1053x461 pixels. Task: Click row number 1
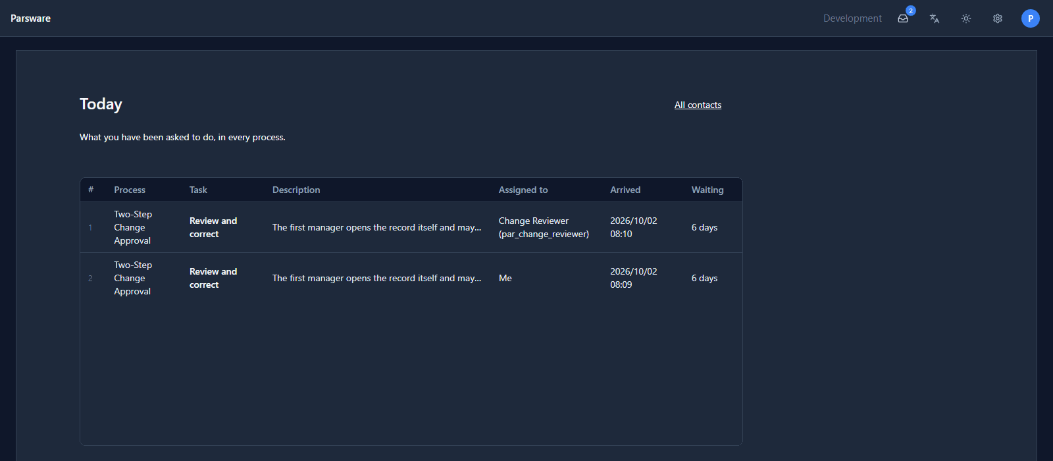click(x=90, y=227)
